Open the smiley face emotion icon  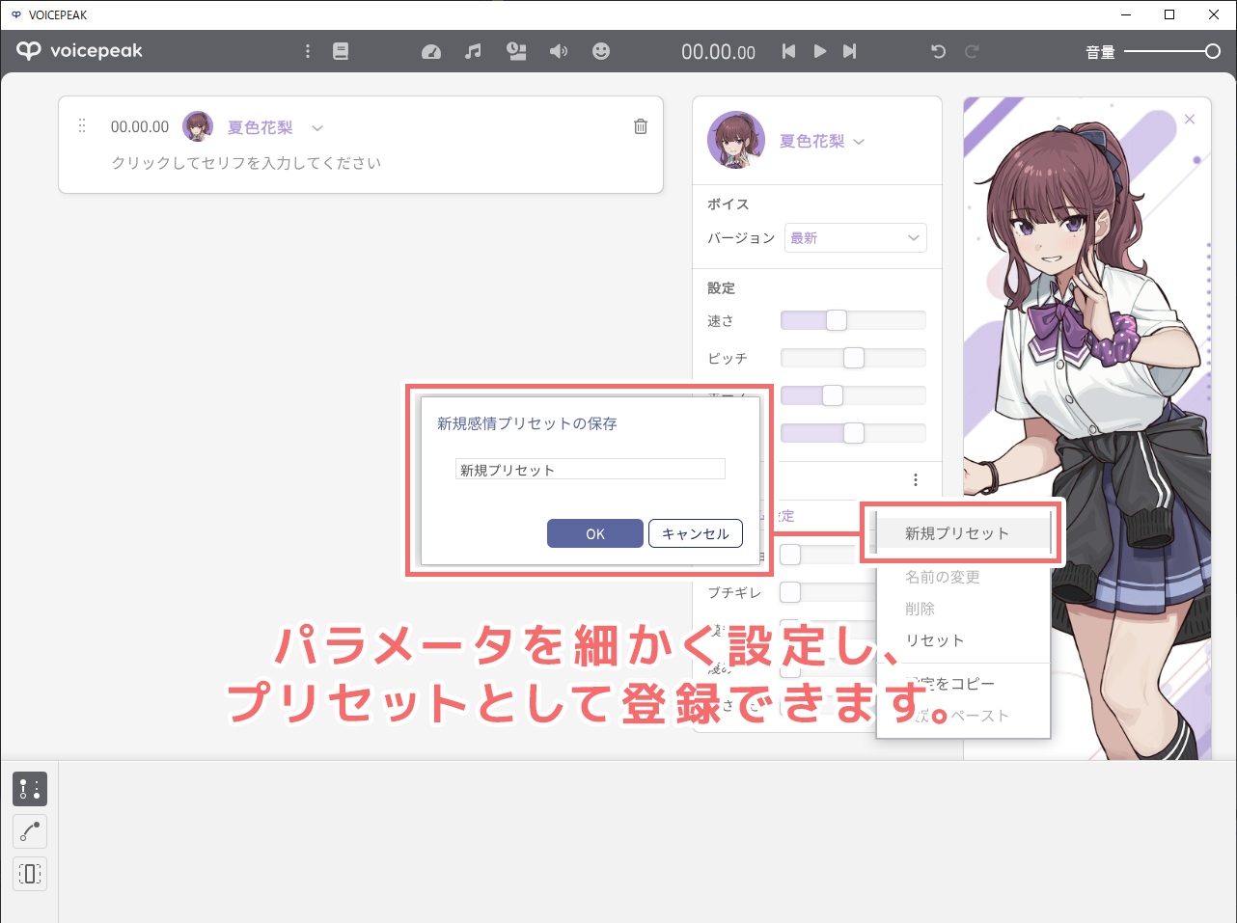tap(601, 51)
